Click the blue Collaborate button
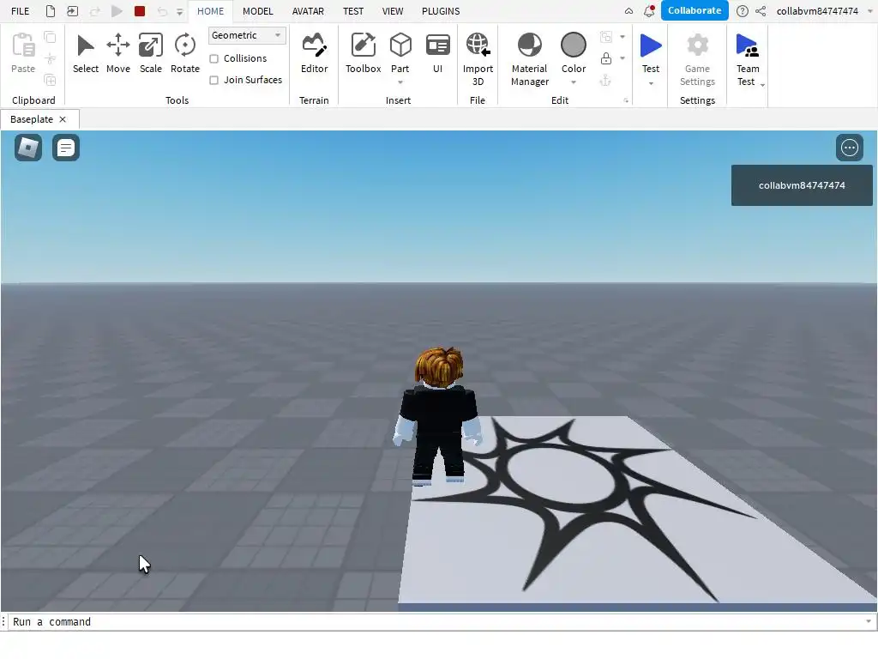 point(695,10)
